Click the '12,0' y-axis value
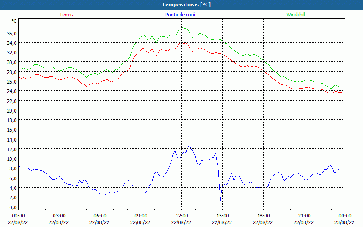The width and height of the screenshot is (363, 227). [x=12, y=149]
